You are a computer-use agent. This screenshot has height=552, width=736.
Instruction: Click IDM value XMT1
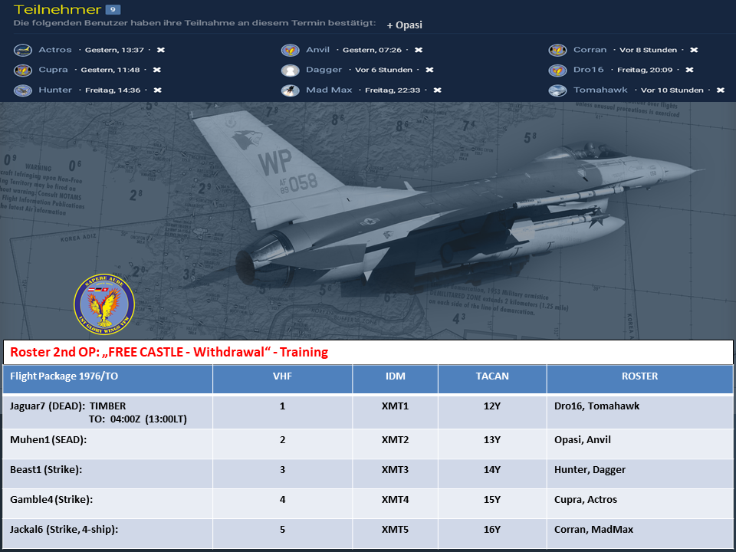pyautogui.click(x=396, y=406)
